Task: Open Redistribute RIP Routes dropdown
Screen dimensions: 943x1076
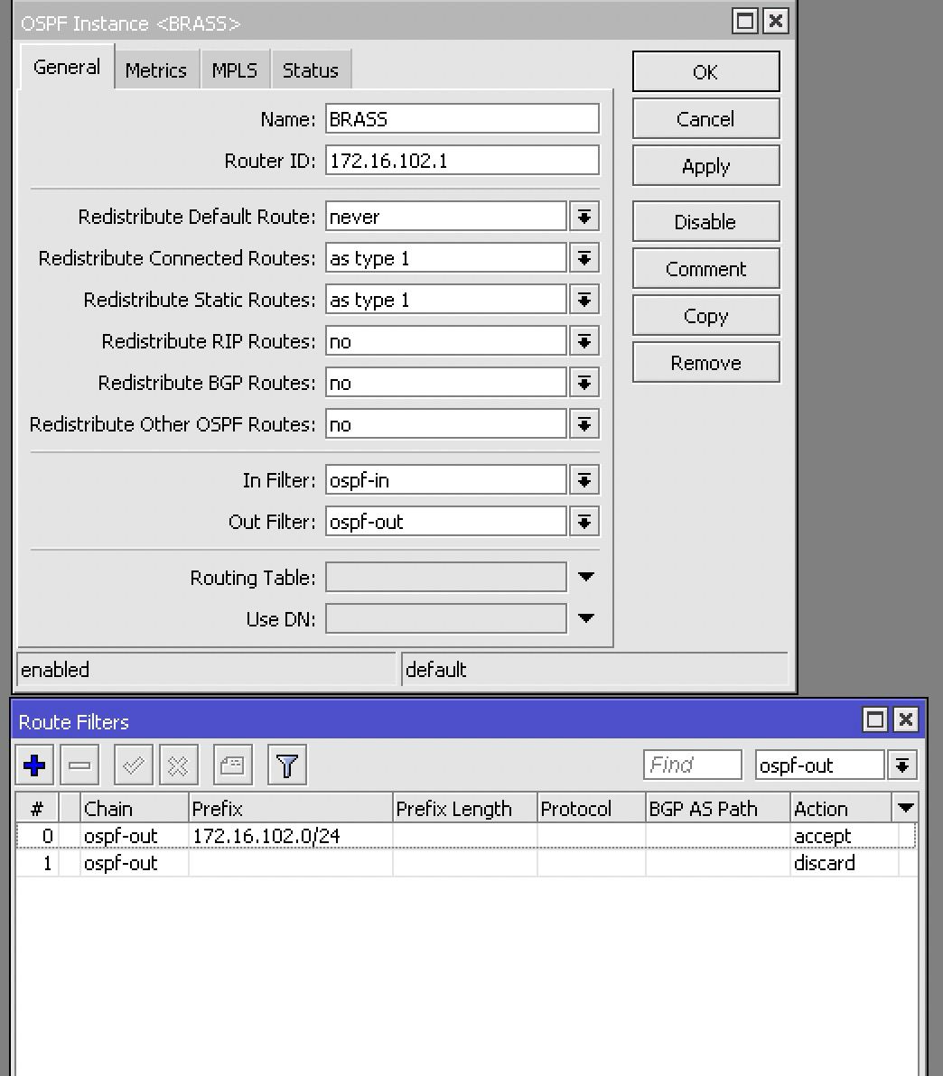Action: 584,342
